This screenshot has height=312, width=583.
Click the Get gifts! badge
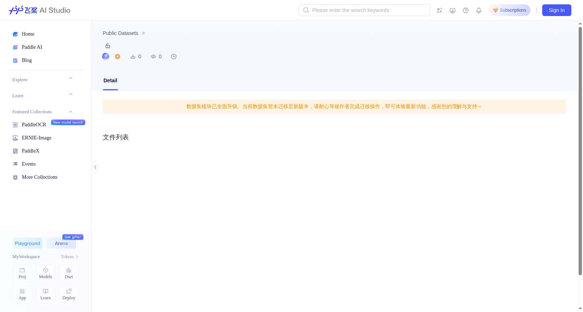click(73, 237)
